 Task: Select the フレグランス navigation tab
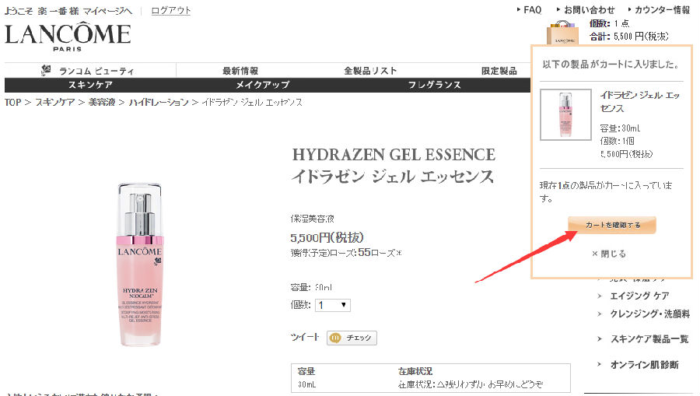434,85
